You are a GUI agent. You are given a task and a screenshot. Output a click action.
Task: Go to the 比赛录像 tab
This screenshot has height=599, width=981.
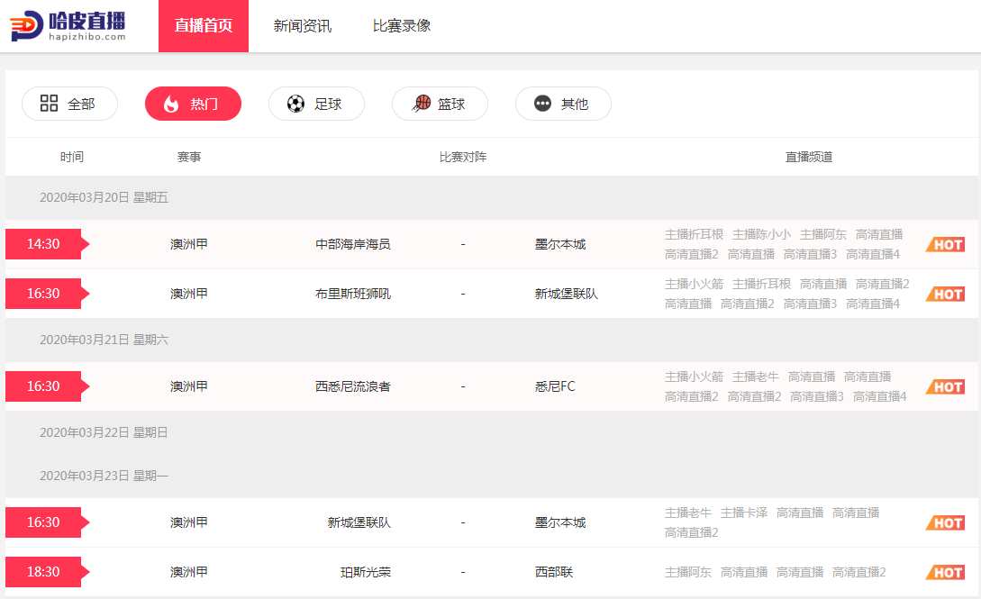point(402,25)
